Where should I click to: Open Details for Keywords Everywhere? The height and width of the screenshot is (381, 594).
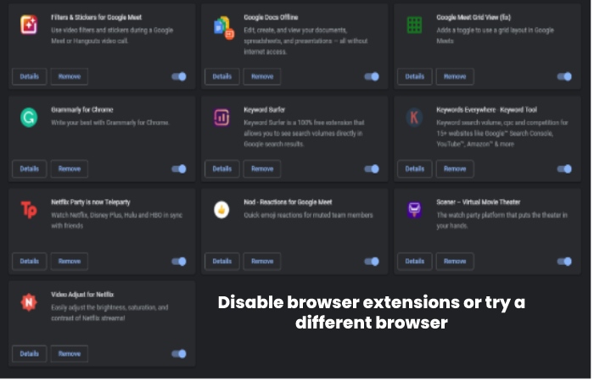click(415, 169)
